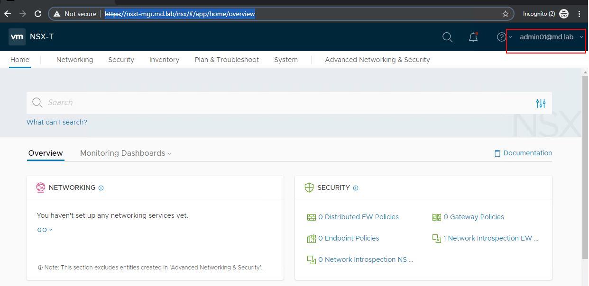This screenshot has width=589, height=286.
Task: Click the browser back arrow
Action: click(7, 14)
